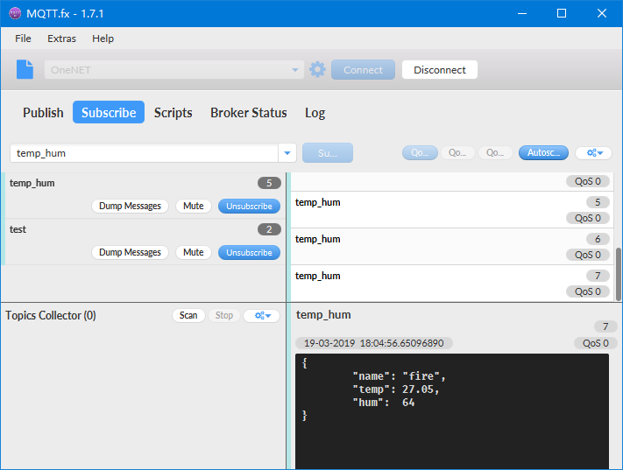Viewport: 623px width, 470px height.
Task: Switch to the Scripts tab
Action: tap(173, 113)
